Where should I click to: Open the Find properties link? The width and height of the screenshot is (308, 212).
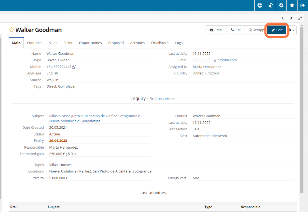[x=162, y=99]
